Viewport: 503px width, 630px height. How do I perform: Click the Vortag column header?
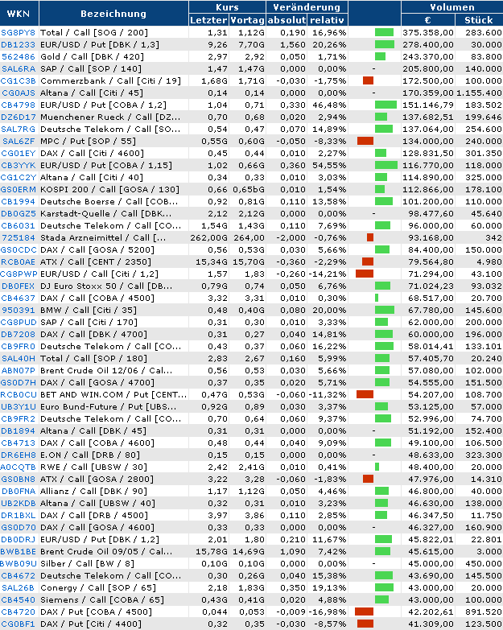coord(248,19)
